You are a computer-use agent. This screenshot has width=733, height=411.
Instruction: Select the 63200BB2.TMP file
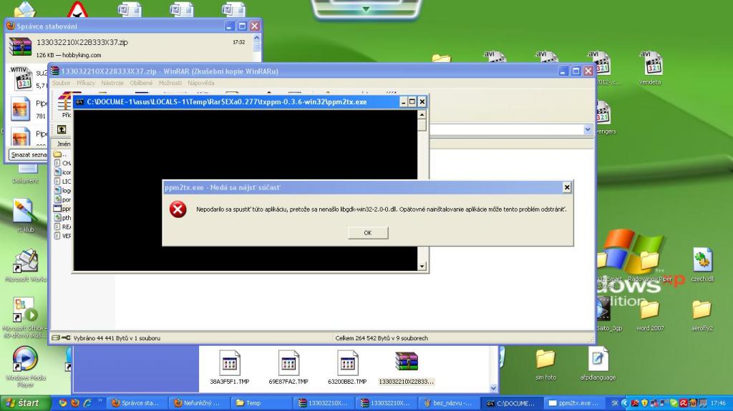[348, 366]
